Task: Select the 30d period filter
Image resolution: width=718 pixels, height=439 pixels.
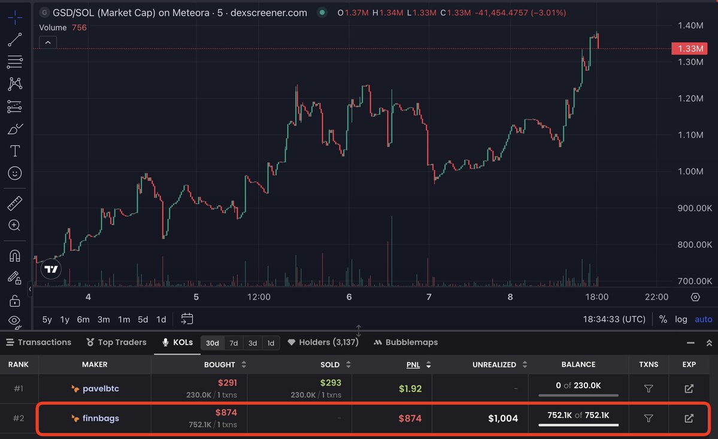Action: [x=213, y=343]
